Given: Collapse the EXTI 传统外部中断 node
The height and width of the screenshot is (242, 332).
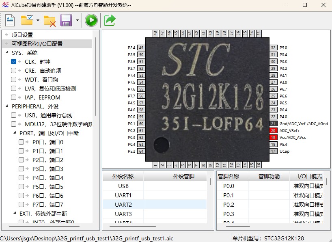Looking at the screenshot, I should 15,213.
